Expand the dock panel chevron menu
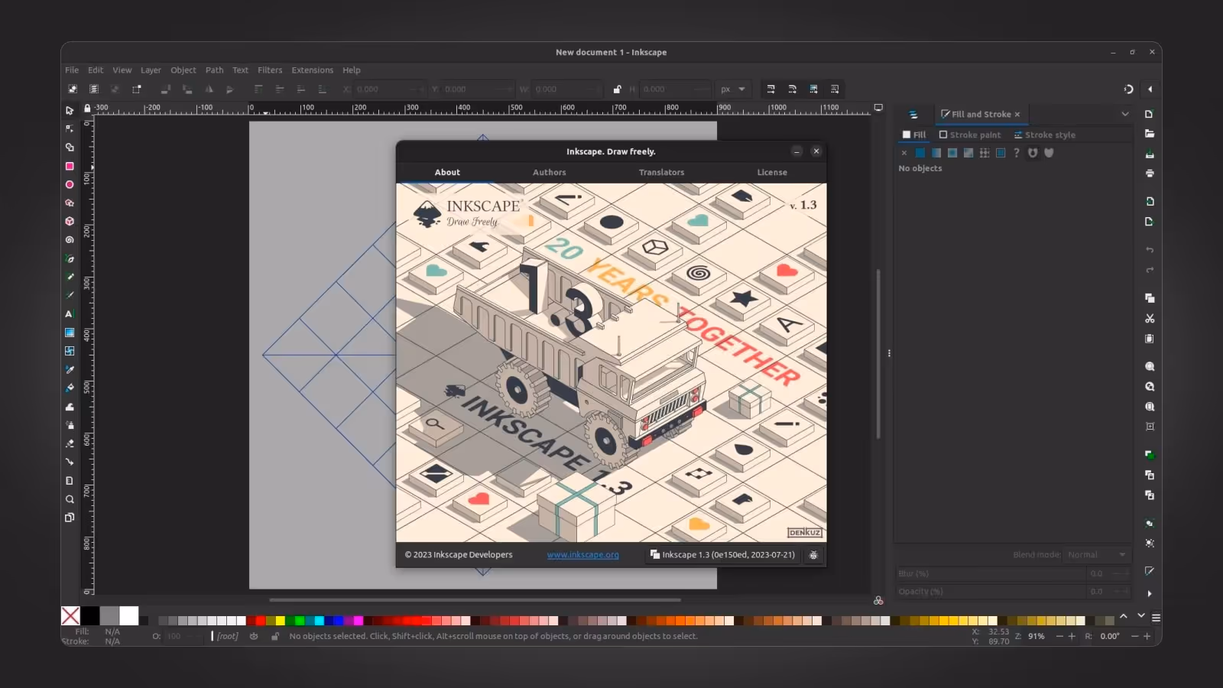Image resolution: width=1223 pixels, height=688 pixels. pyautogui.click(x=1125, y=114)
